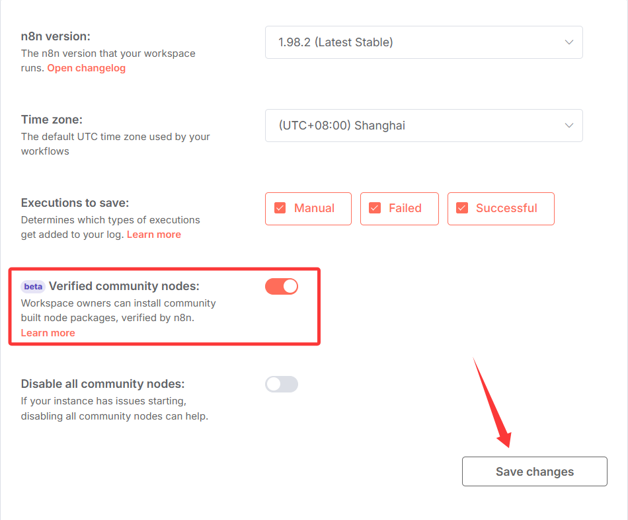The width and height of the screenshot is (628, 520).
Task: Click the beta badge icon
Action: [x=33, y=286]
